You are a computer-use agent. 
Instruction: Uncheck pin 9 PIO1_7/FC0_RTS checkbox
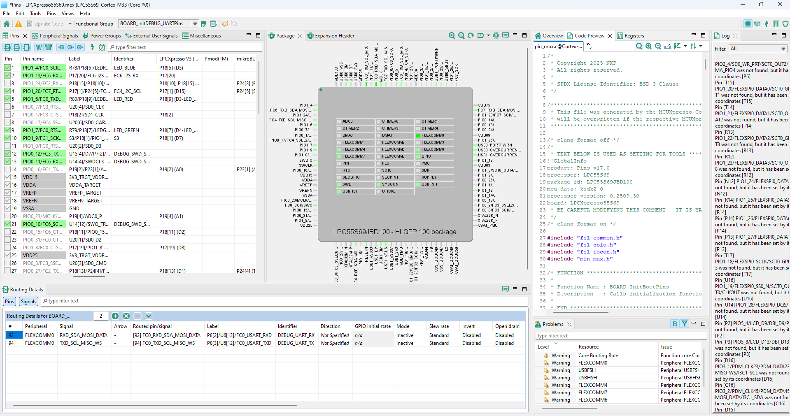[7, 130]
